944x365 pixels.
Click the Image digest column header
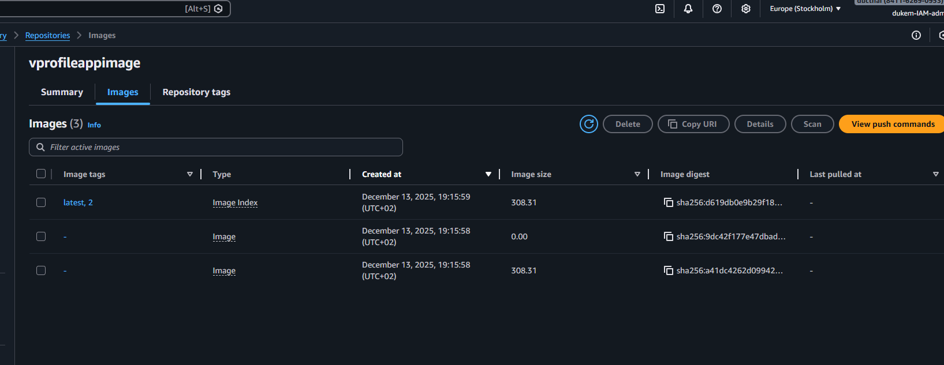coord(685,174)
